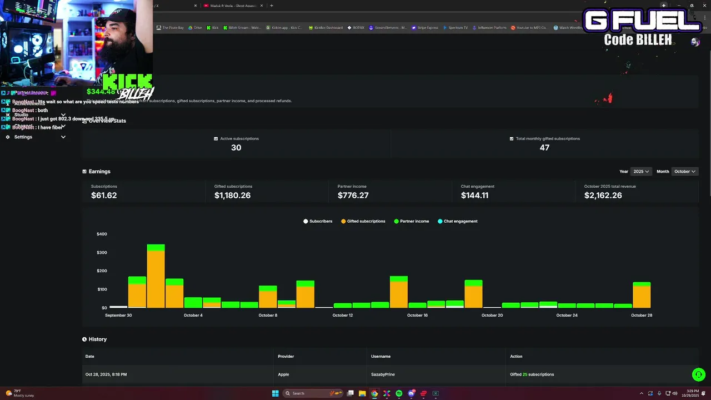Click the Partner income $776.27 value
711x400 pixels.
click(x=353, y=196)
